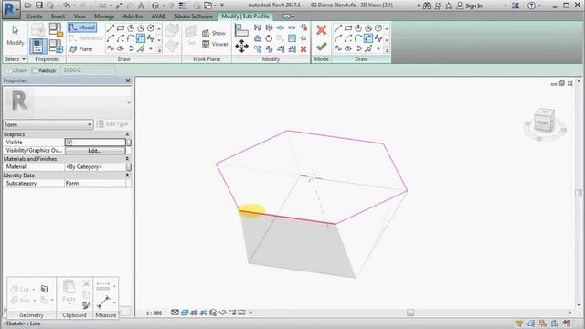Image resolution: width=585 pixels, height=329 pixels.
Task: Finish edit mode with the green checkmark
Action: point(321,47)
